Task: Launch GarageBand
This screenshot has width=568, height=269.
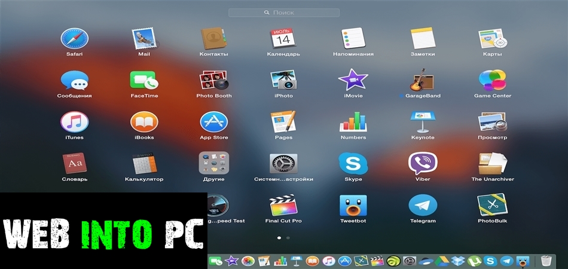Action: pyautogui.click(x=422, y=80)
